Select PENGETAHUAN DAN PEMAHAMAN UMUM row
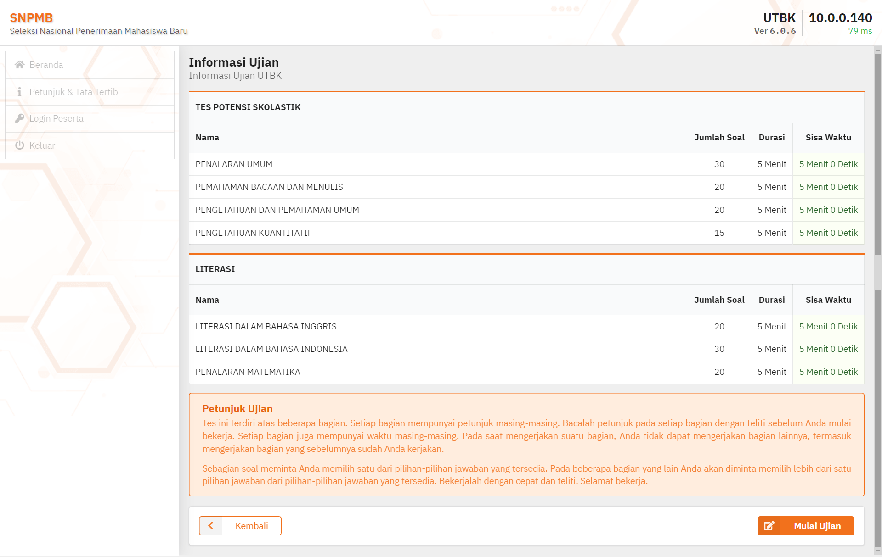The image size is (882, 557). 526,210
